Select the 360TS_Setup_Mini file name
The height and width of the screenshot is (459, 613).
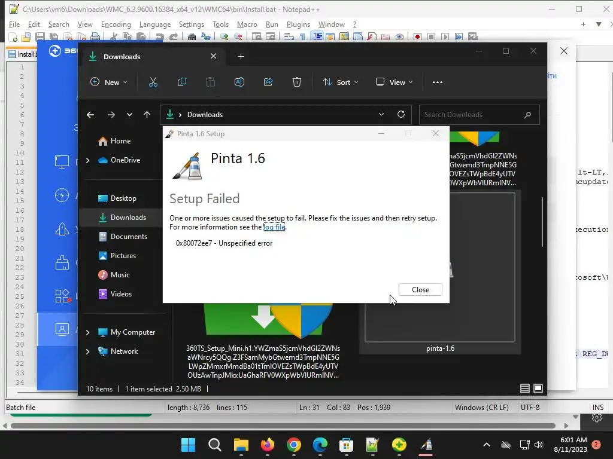[x=263, y=362]
